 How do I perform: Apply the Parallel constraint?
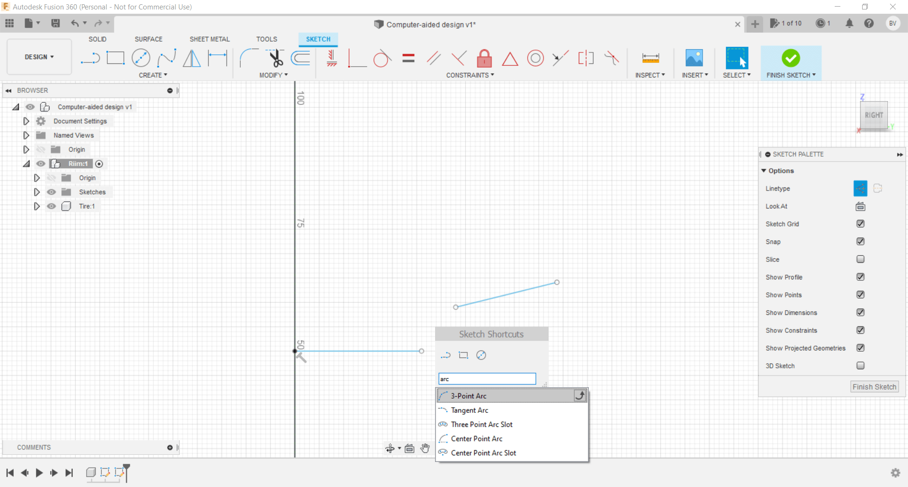pyautogui.click(x=434, y=58)
